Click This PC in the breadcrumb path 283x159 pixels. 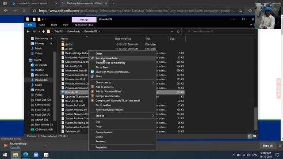pos(58,31)
